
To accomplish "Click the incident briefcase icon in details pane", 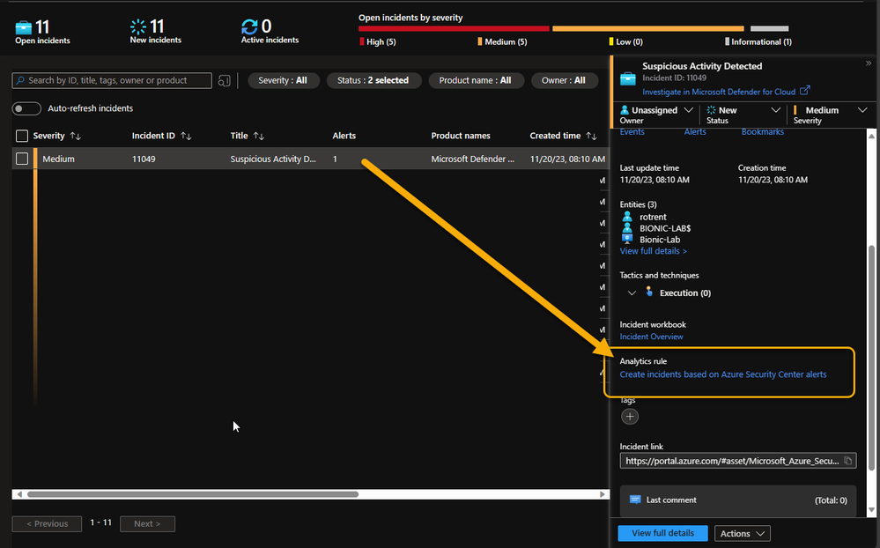I will tap(628, 78).
